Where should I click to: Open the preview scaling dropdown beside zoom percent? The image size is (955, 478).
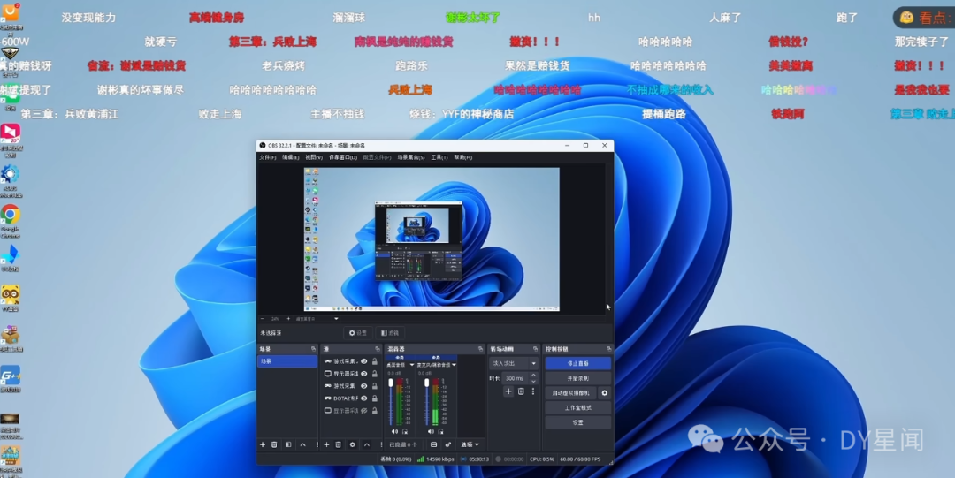coord(336,318)
